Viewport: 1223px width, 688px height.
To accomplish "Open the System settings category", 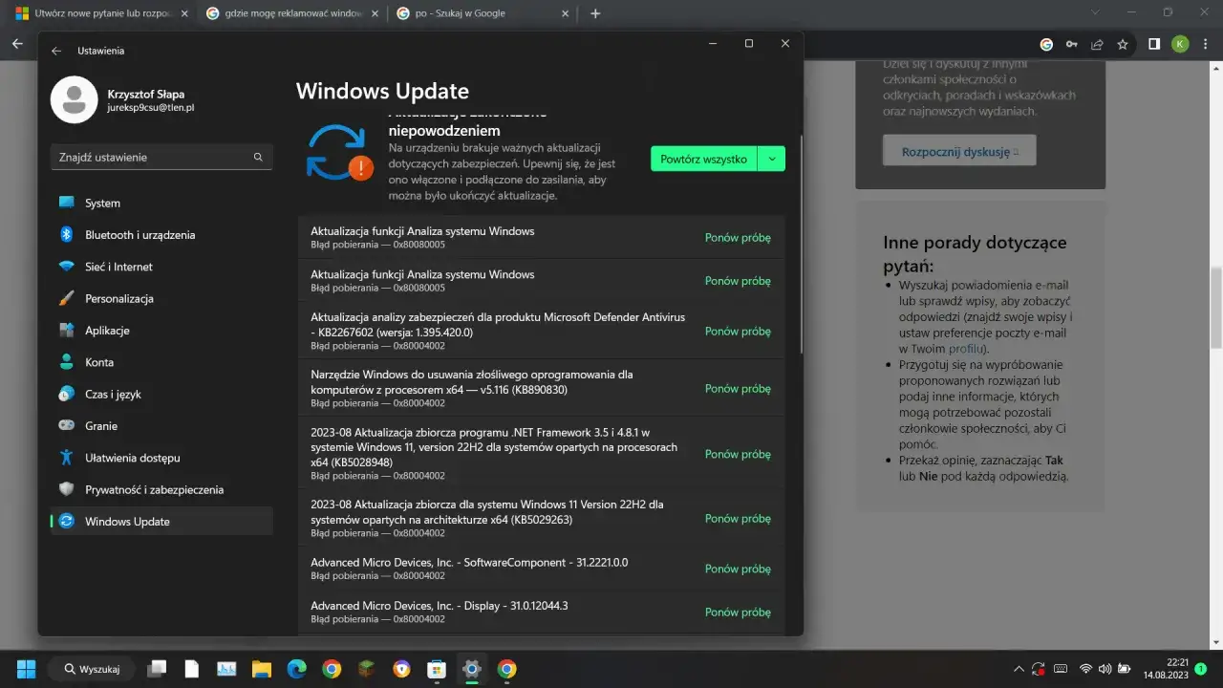I will (x=161, y=203).
